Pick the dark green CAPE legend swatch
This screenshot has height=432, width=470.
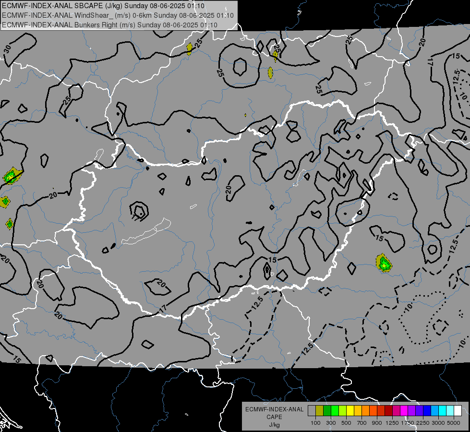click(x=327, y=411)
